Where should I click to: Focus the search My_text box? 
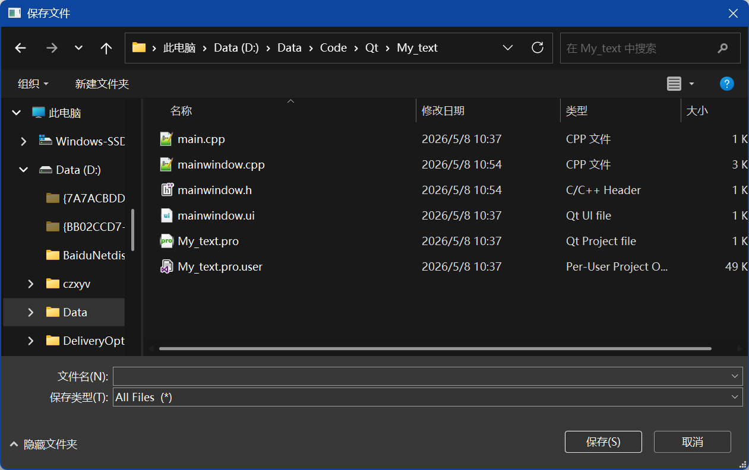pos(650,48)
